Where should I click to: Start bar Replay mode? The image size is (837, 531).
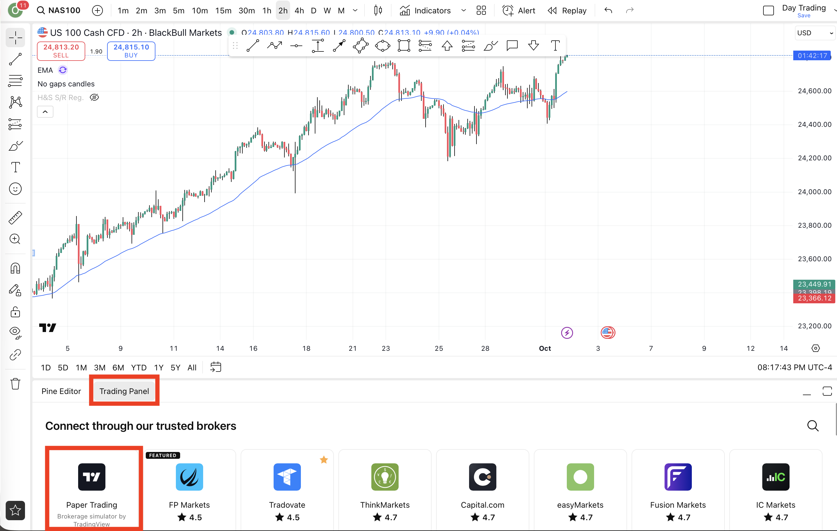567,11
